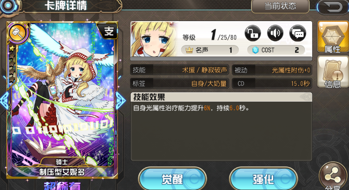Go to previous card with left arrow
The width and height of the screenshot is (349, 190).
pos(5,101)
